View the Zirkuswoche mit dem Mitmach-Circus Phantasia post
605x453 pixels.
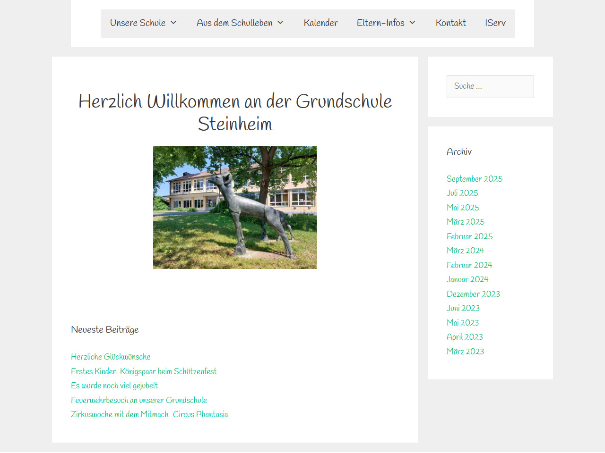(x=149, y=414)
